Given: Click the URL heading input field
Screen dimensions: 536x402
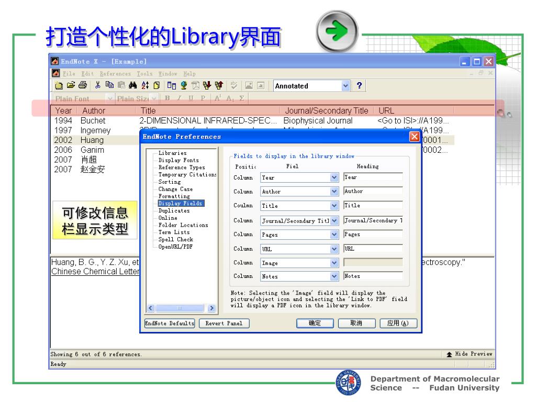Looking at the screenshot, I should click(373, 249).
